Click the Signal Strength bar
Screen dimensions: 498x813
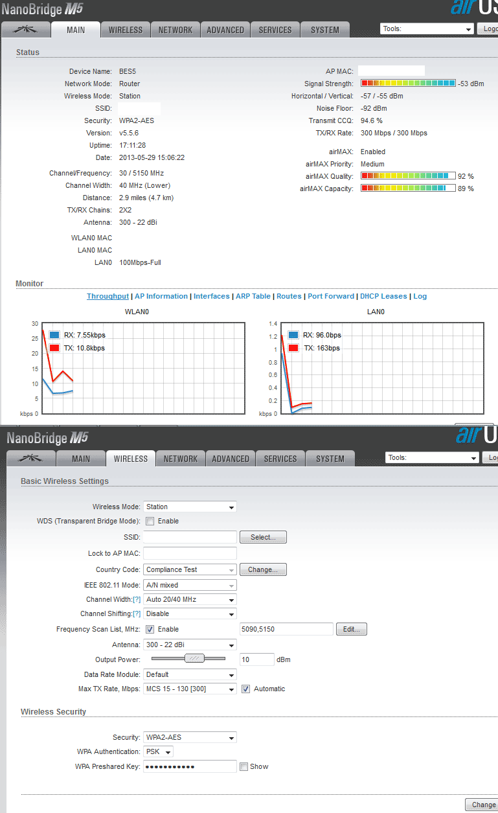408,84
